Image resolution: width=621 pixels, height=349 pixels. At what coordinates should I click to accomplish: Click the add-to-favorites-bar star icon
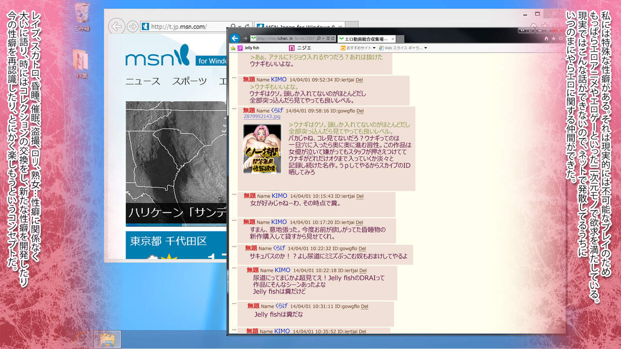[x=233, y=48]
